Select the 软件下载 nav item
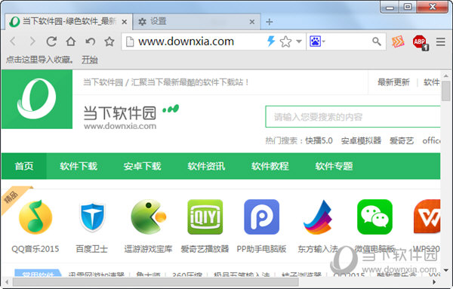Viewport: 453px width, 289px height. 79,166
